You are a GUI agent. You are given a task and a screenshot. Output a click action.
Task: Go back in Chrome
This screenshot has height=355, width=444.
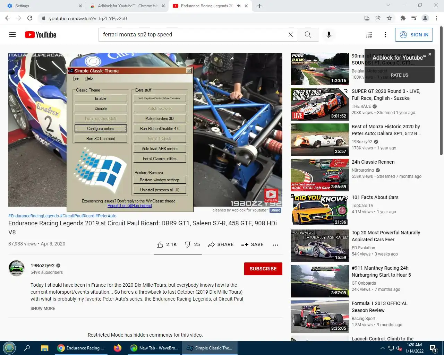click(8, 18)
